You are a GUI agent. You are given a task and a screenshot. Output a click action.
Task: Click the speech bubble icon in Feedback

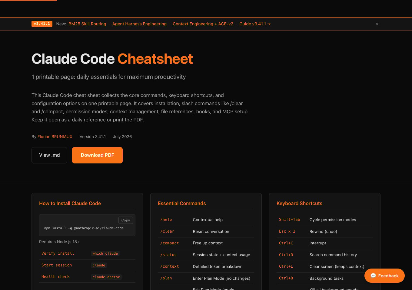coord(373,276)
